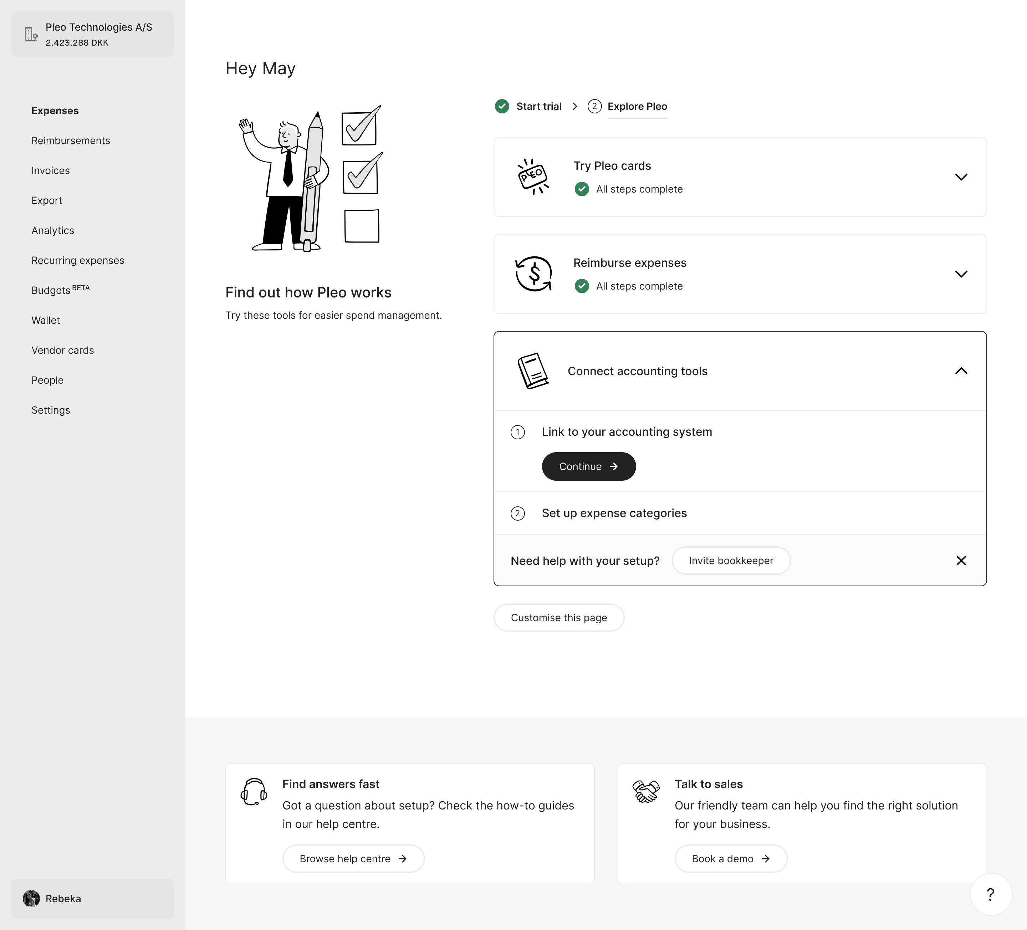Click the handshake icon in Talk to sales
The height and width of the screenshot is (930, 1027).
646,792
